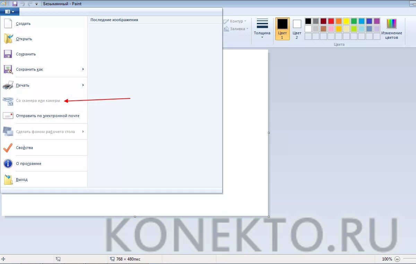Viewport: 416px width, 264px height.
Task: Click the Redo arrow in quick access toolbar
Action: click(30, 4)
